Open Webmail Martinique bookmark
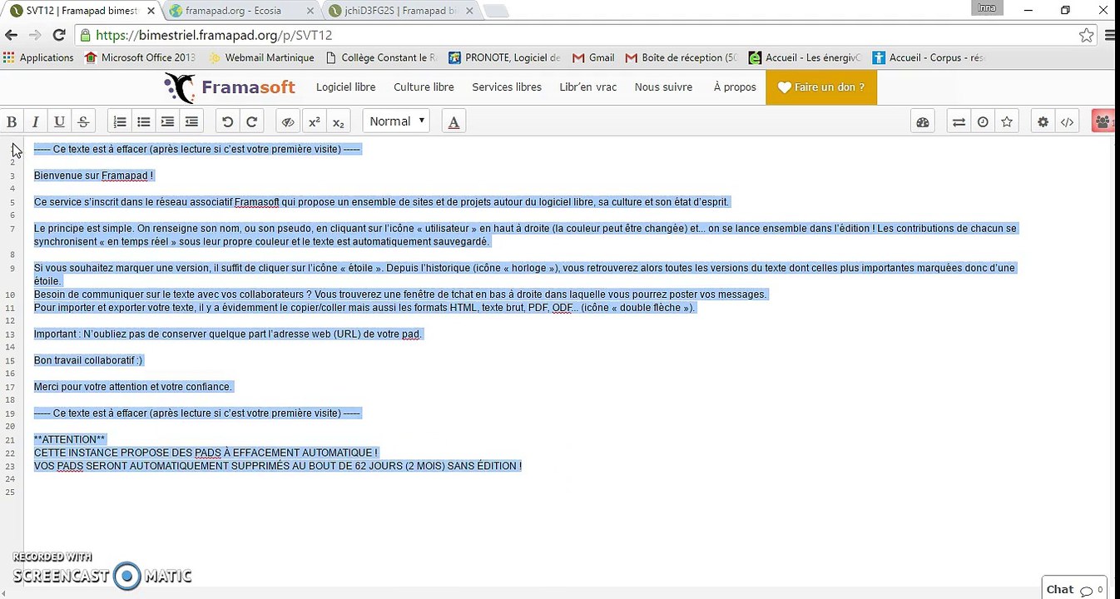The width and height of the screenshot is (1120, 599). click(260, 57)
